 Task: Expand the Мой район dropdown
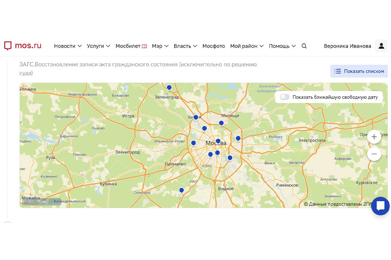pos(247,46)
